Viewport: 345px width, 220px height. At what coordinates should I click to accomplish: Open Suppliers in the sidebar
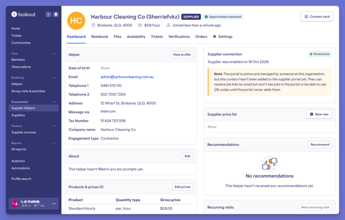(18, 115)
